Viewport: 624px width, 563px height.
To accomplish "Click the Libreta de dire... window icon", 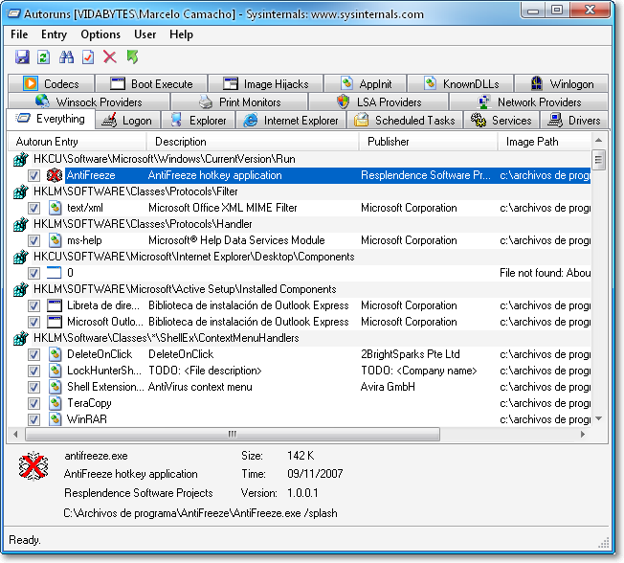I will tap(55, 305).
